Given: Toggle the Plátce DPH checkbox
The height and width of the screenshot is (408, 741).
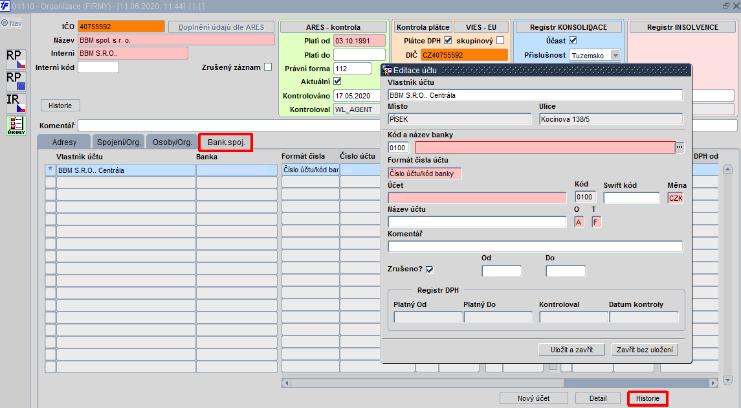Looking at the screenshot, I should pyautogui.click(x=448, y=40).
